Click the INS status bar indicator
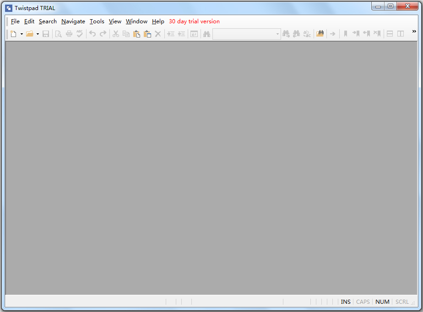The image size is (423, 312). click(x=346, y=302)
